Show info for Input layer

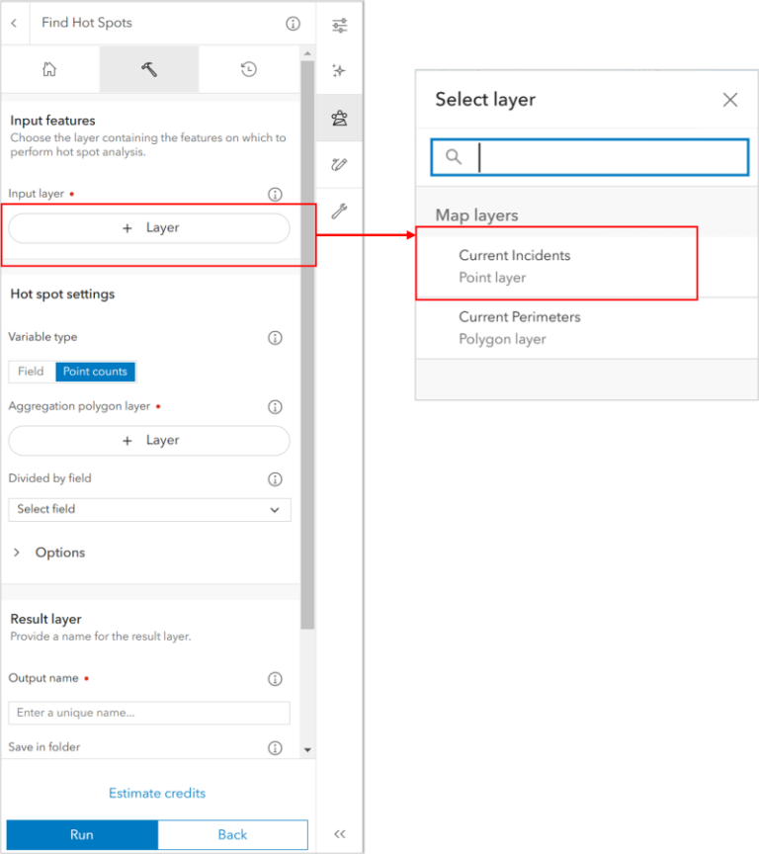pos(275,195)
